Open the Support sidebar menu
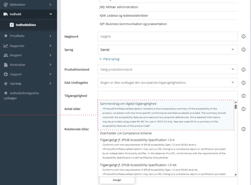The width and height of the screenshot is (251, 185). click(x=28, y=74)
